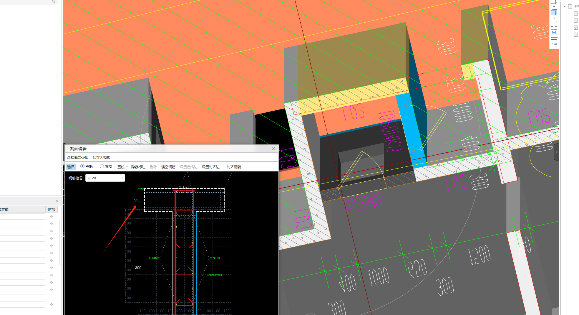Tick the 全部 checkbox
This screenshot has height=315, width=579.
[x=570, y=6]
